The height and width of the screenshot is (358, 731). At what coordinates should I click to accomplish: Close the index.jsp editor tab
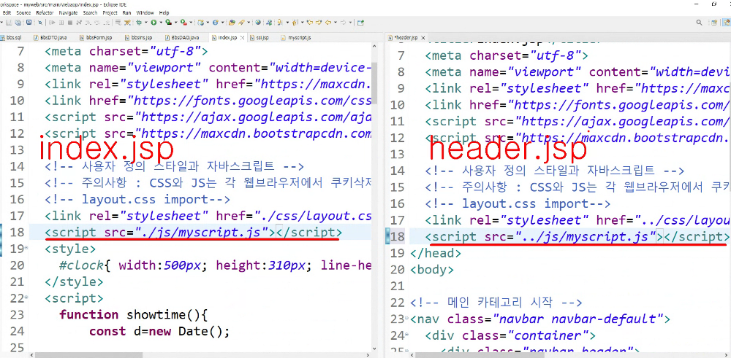pos(243,37)
